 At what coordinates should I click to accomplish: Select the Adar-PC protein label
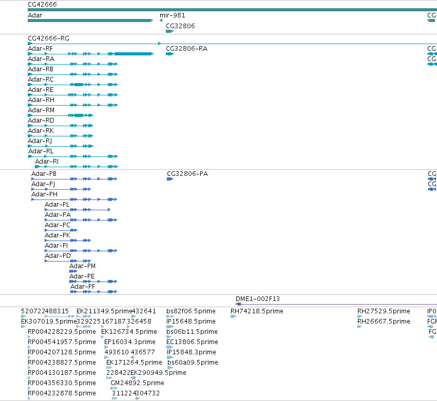[58, 225]
